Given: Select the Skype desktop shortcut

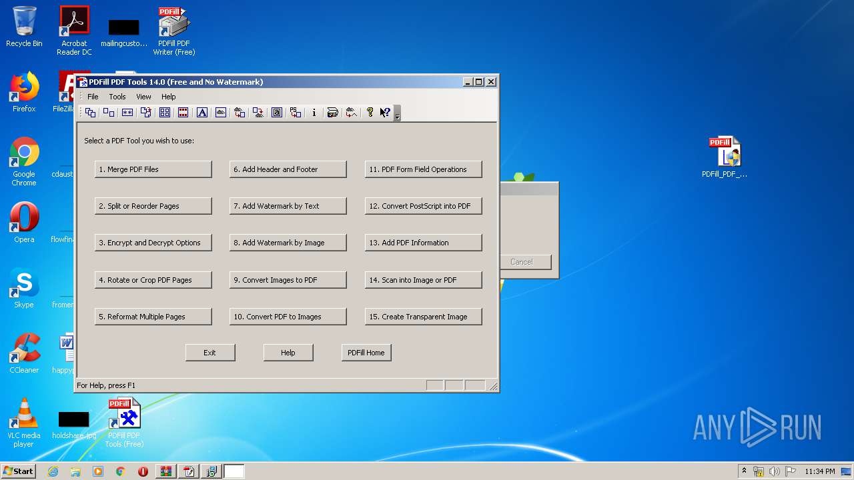Looking at the screenshot, I should [x=24, y=288].
